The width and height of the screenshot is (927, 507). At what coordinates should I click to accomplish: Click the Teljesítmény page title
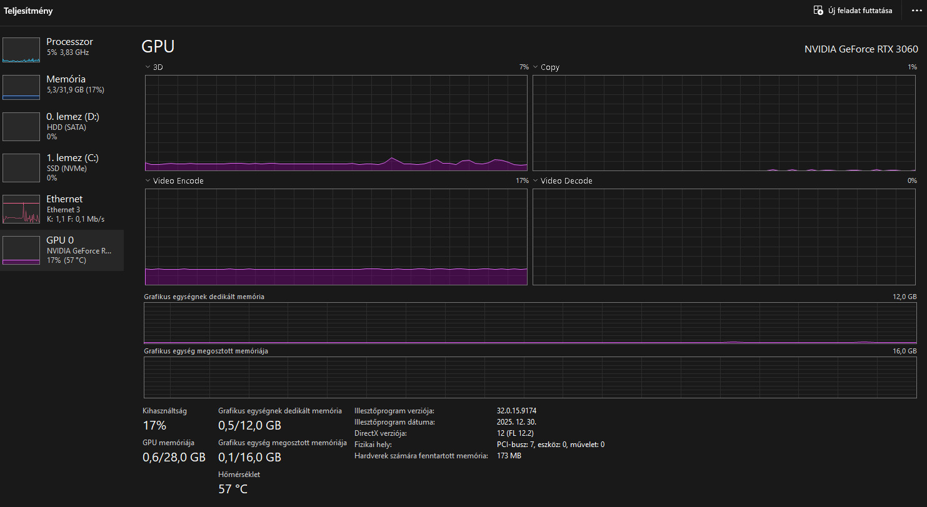tap(29, 11)
